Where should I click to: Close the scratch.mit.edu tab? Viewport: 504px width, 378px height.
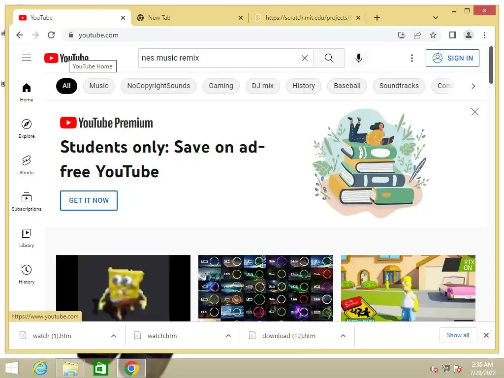(x=358, y=18)
